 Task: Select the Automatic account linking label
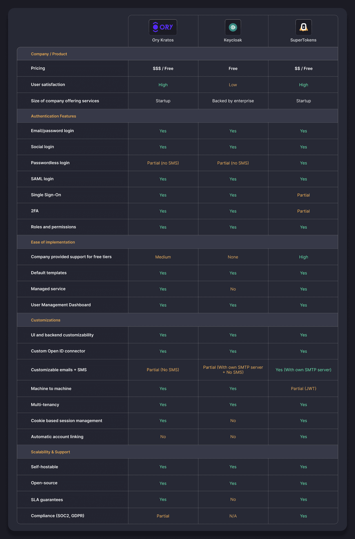pos(57,437)
